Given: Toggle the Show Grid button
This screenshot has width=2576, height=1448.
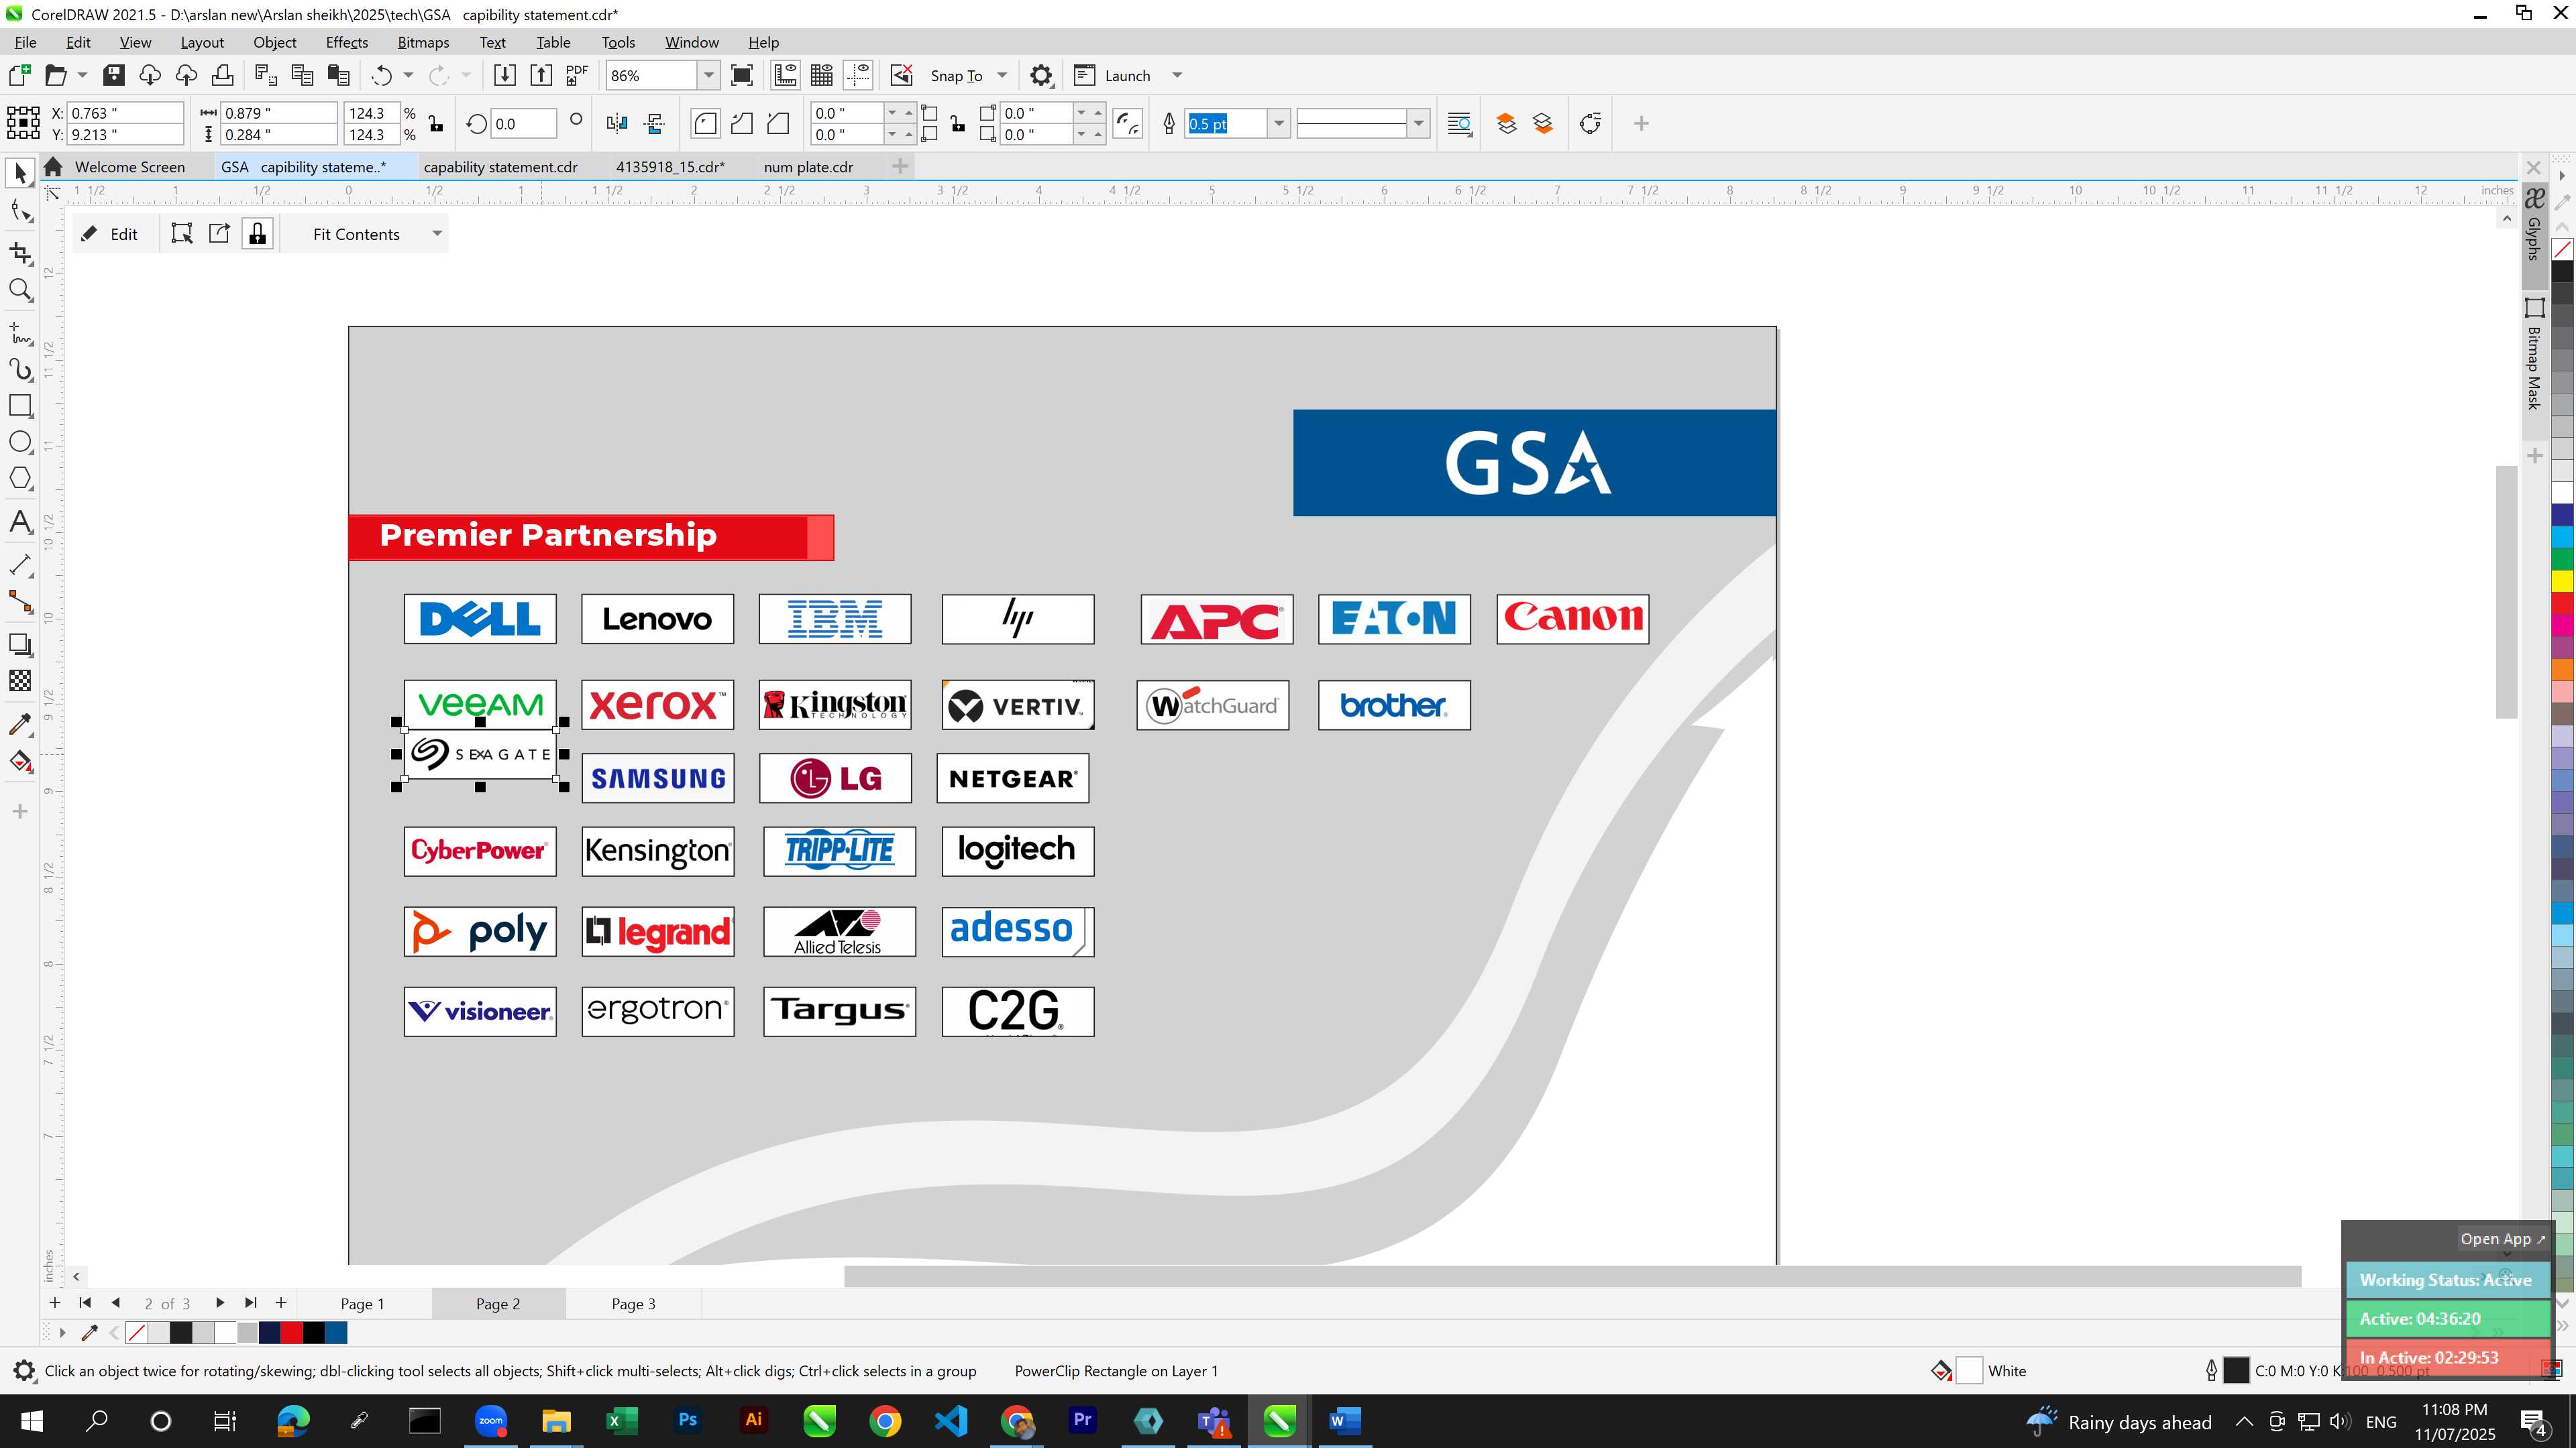Looking at the screenshot, I should (822, 76).
